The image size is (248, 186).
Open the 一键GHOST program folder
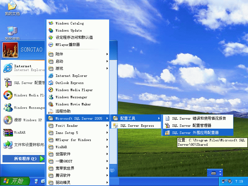pos(78,161)
